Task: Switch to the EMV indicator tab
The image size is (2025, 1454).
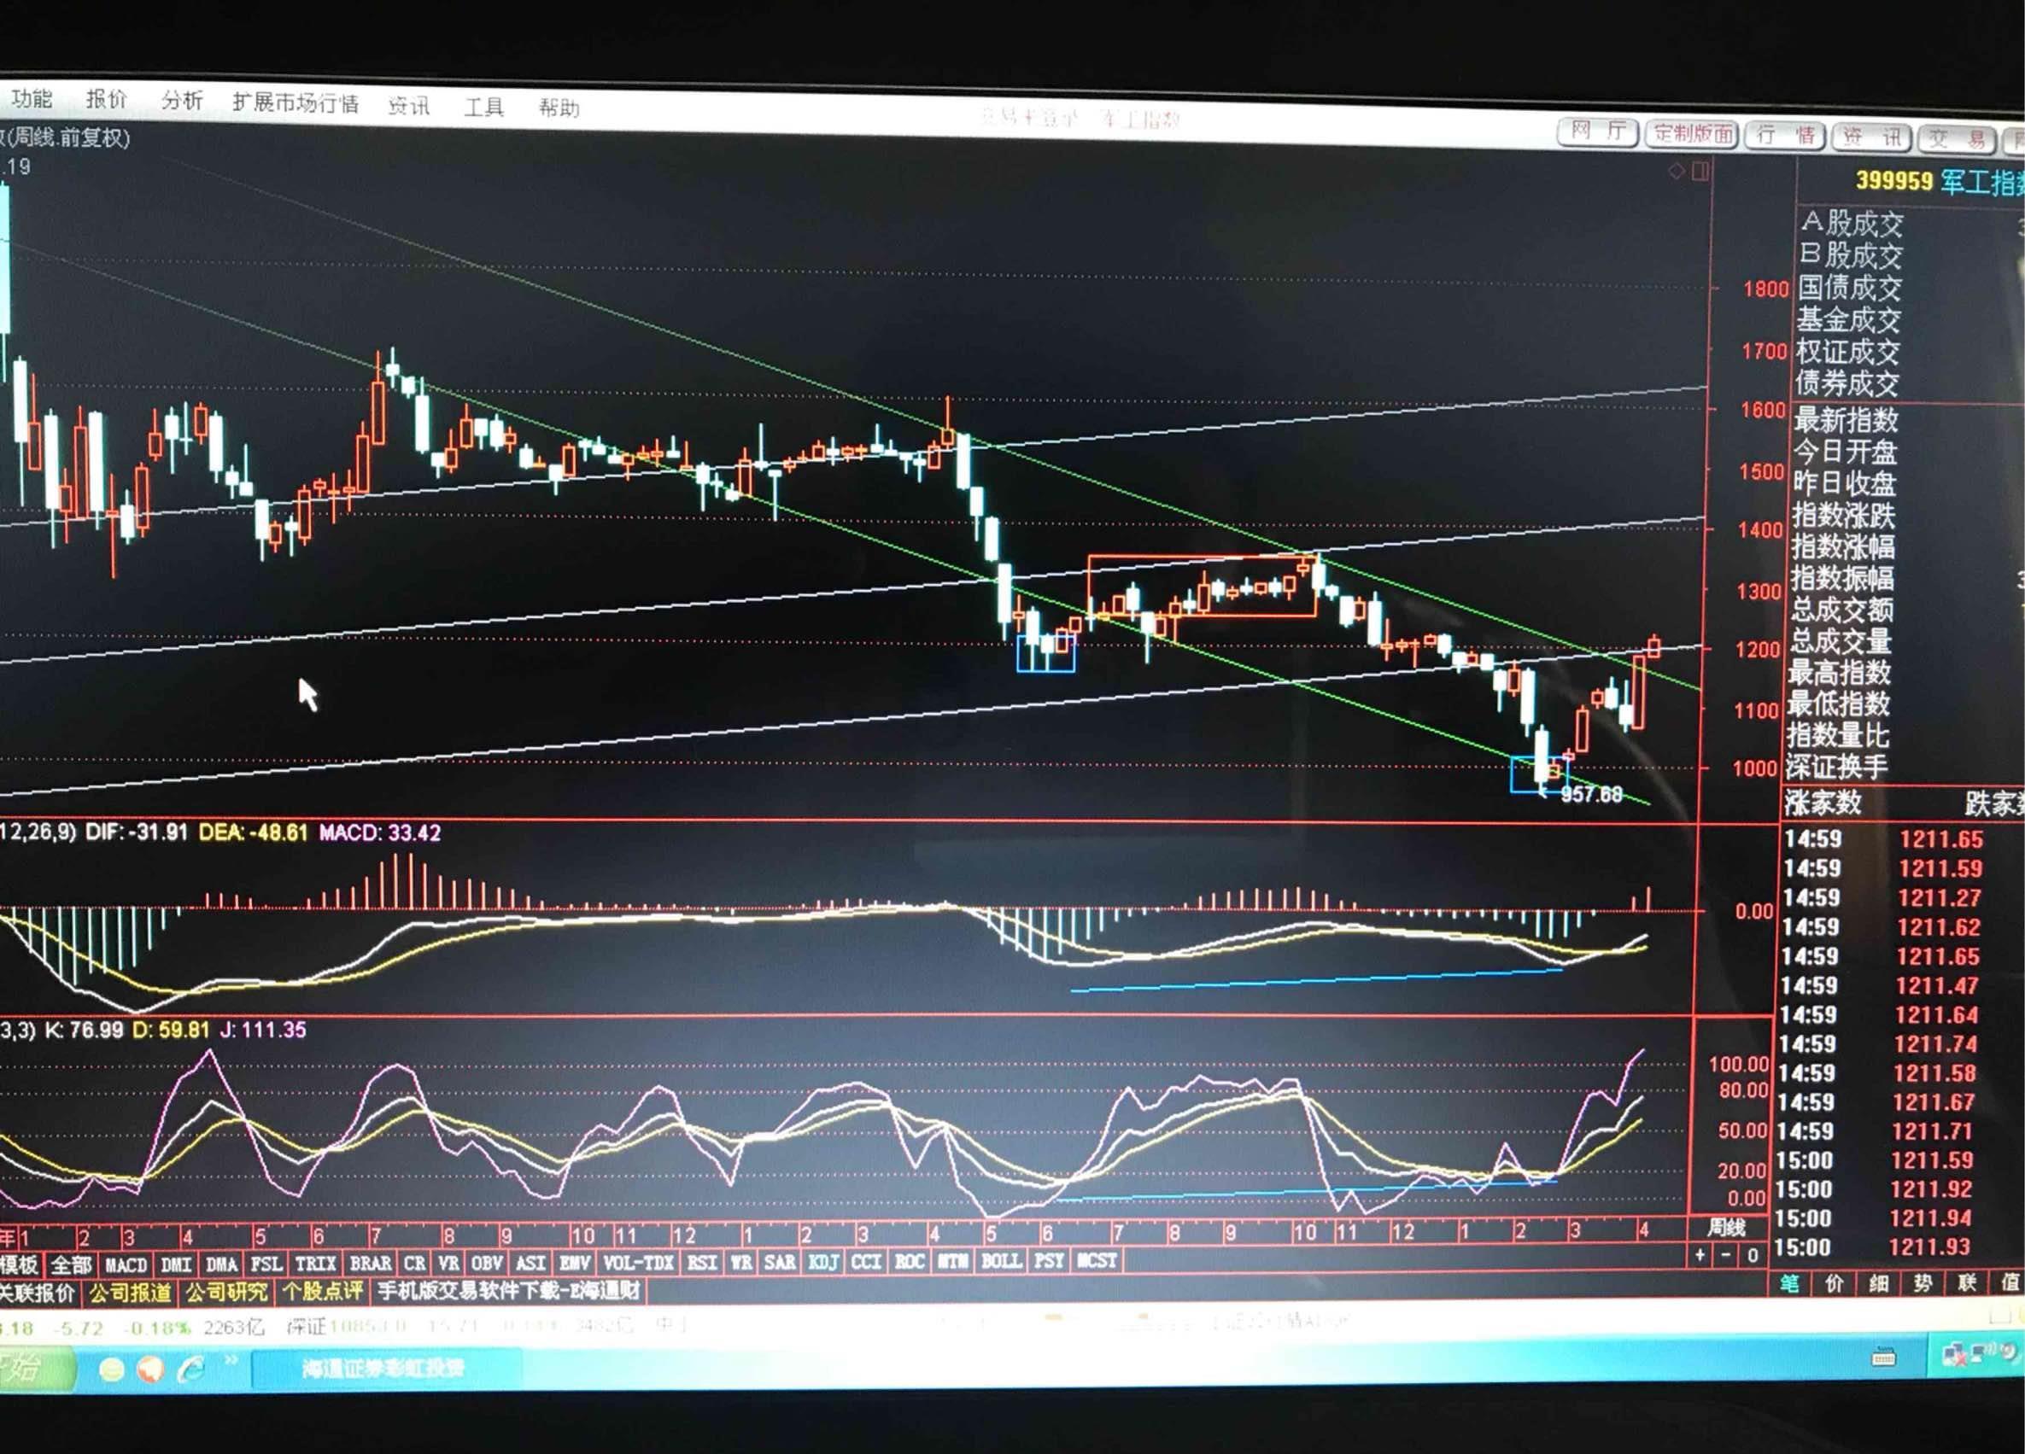Action: [x=573, y=1262]
